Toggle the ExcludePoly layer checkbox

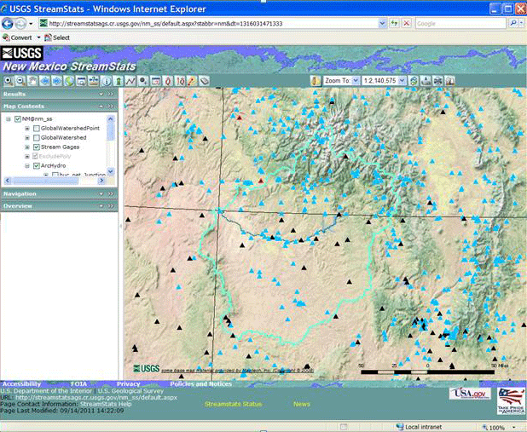pos(35,156)
